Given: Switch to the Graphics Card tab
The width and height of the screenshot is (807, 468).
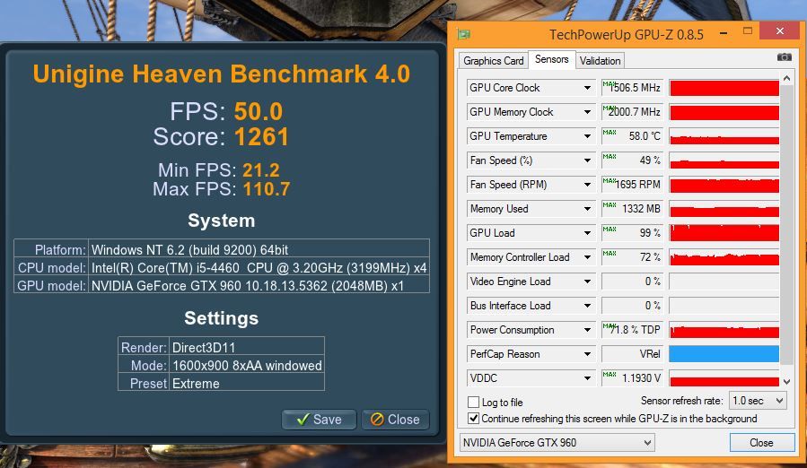Looking at the screenshot, I should 493,61.
